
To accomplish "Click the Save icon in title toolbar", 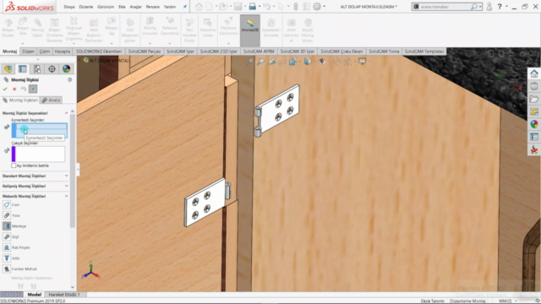I will click(238, 6).
